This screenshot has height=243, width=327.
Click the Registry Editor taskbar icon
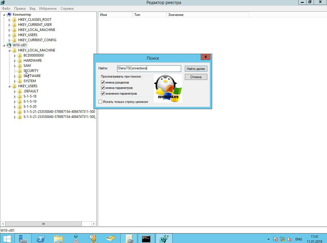164,238
